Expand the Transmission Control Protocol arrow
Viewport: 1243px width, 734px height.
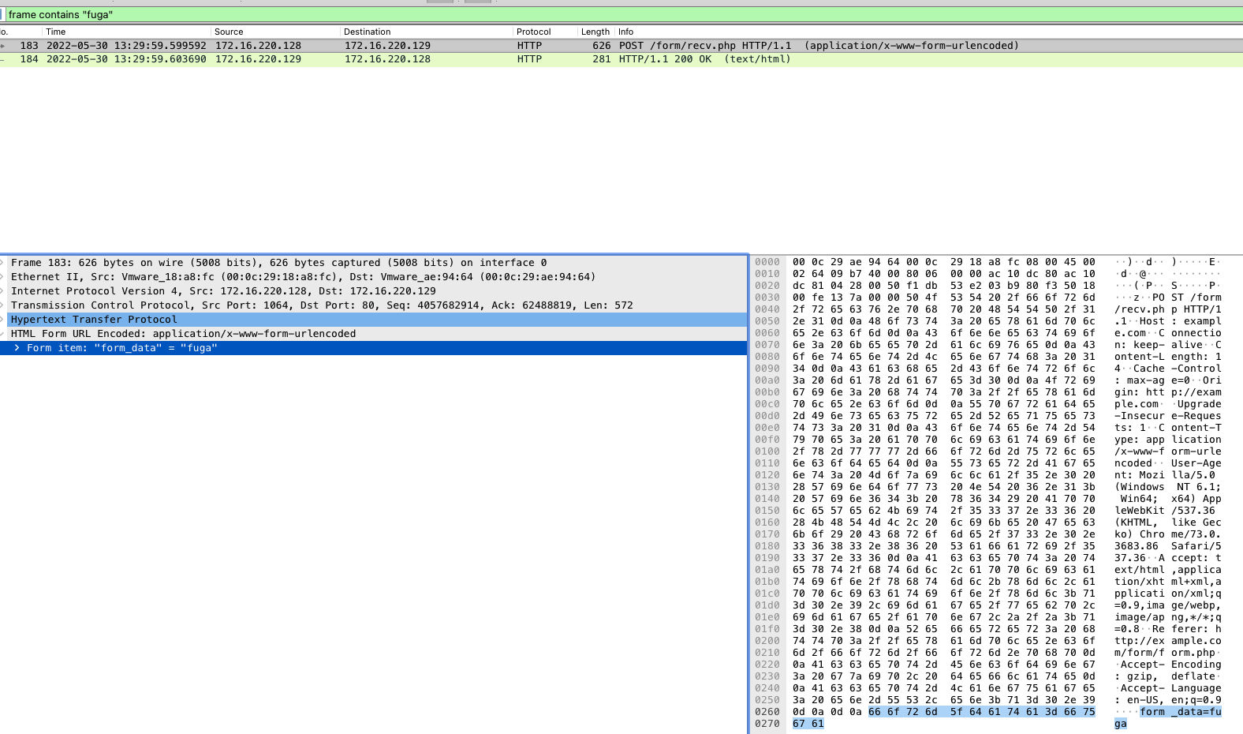(x=3, y=305)
